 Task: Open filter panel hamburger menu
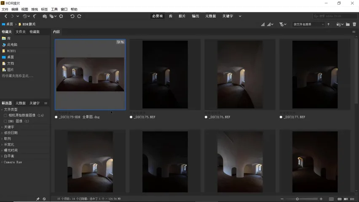tap(46, 103)
